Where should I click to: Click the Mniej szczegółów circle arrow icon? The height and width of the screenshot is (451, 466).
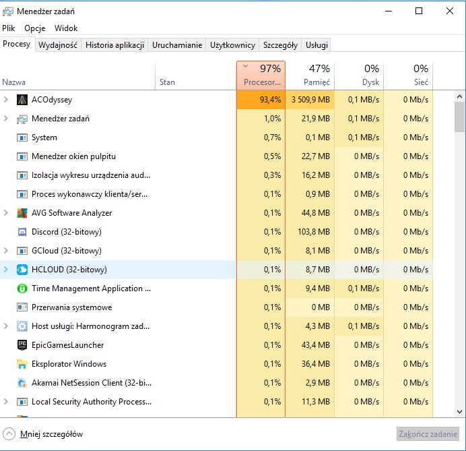click(x=9, y=433)
